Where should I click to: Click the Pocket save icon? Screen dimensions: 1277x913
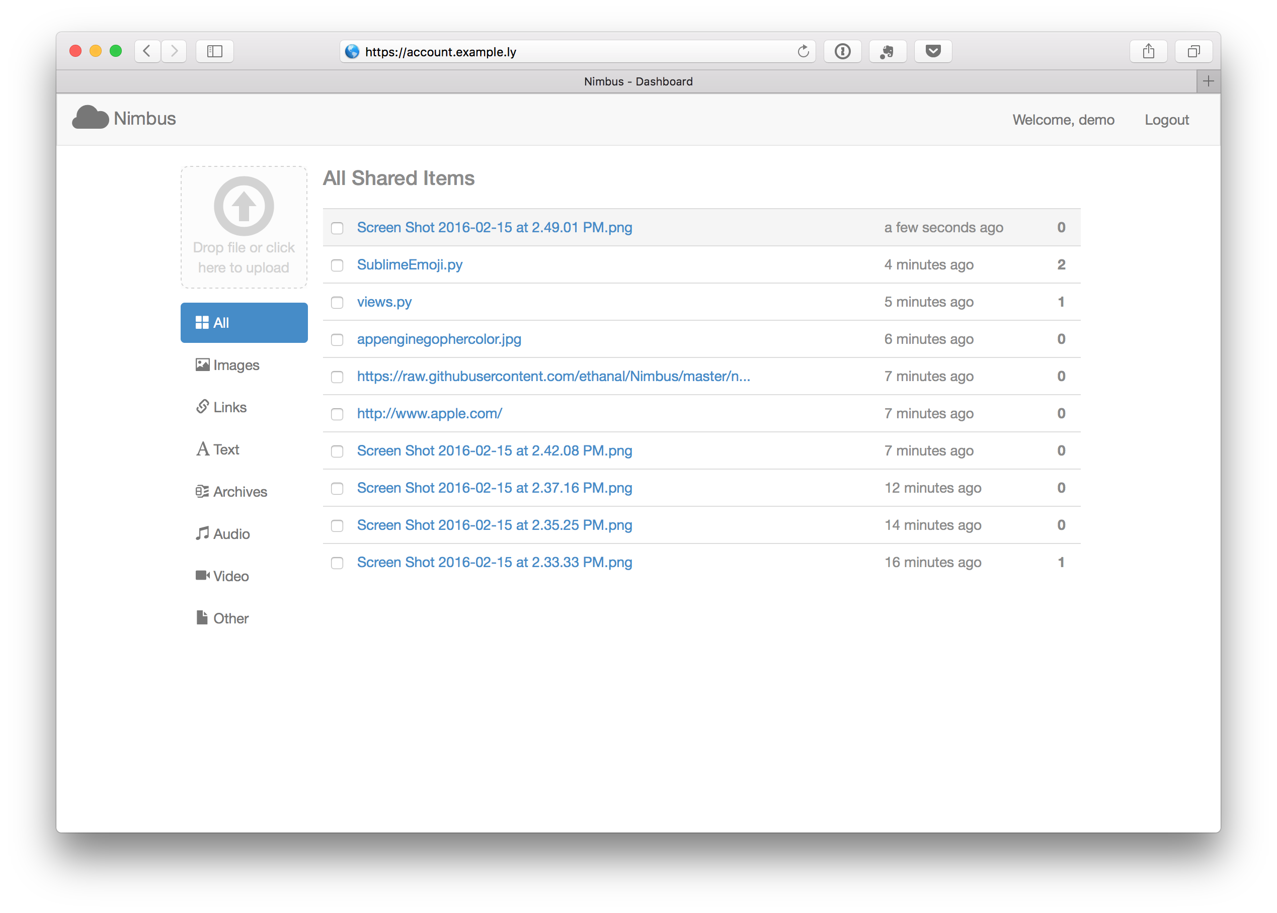pyautogui.click(x=933, y=51)
